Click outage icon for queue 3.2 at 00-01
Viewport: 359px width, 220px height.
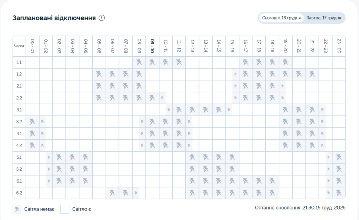tap(33, 122)
